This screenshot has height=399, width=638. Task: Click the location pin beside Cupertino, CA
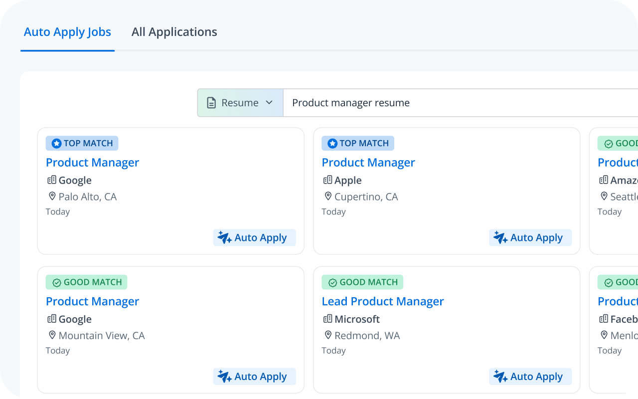pos(328,196)
